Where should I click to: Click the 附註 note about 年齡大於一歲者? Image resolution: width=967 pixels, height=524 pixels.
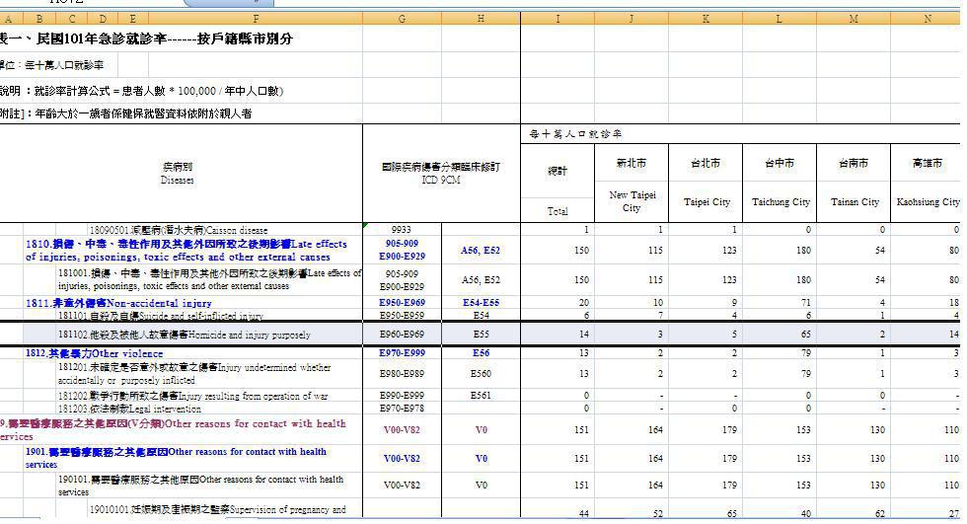click(x=126, y=113)
